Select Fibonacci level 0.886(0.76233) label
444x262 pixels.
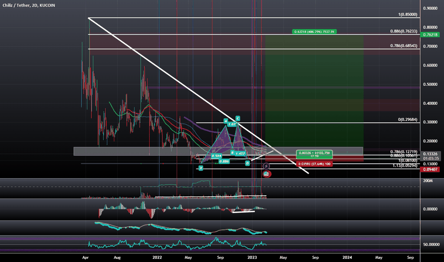[x=404, y=31]
